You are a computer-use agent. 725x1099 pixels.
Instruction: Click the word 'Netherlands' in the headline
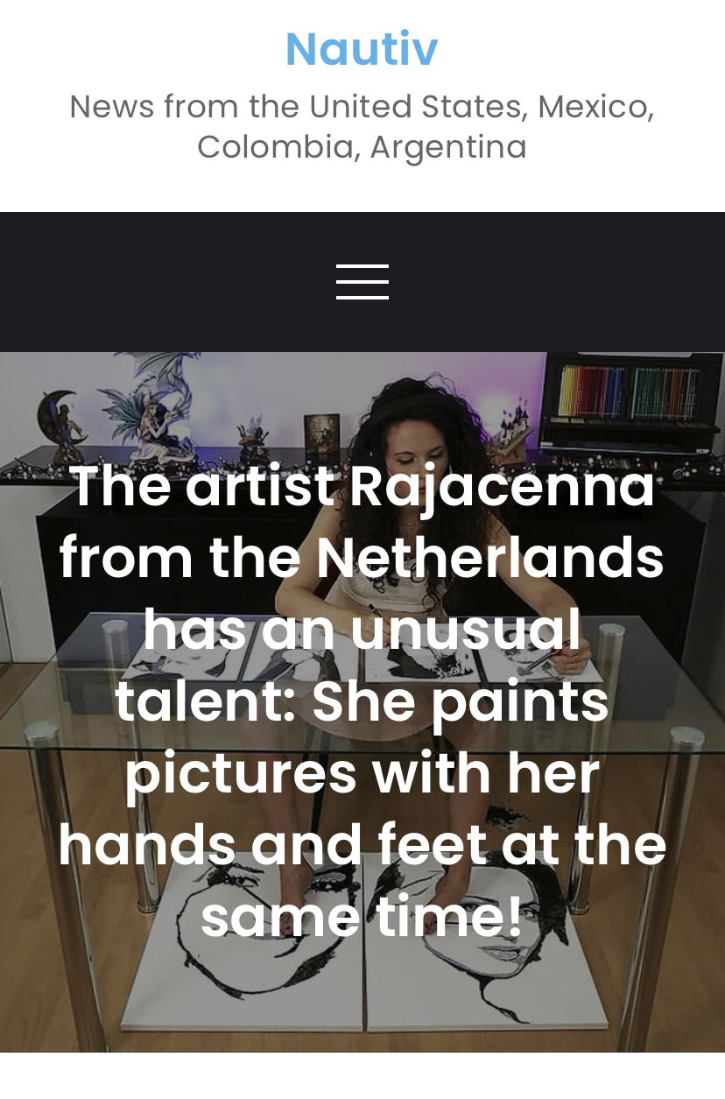point(489,558)
